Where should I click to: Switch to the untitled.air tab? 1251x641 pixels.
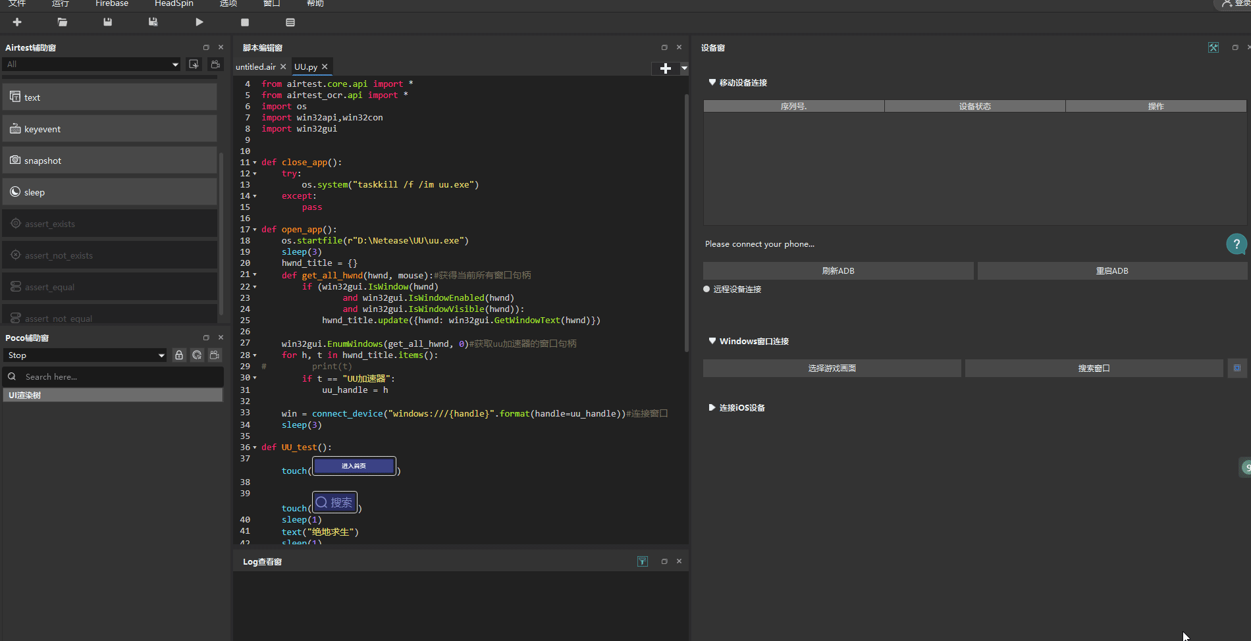point(255,67)
